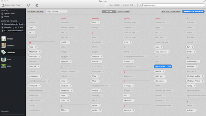Click the yetipay tag

(191, 110)
